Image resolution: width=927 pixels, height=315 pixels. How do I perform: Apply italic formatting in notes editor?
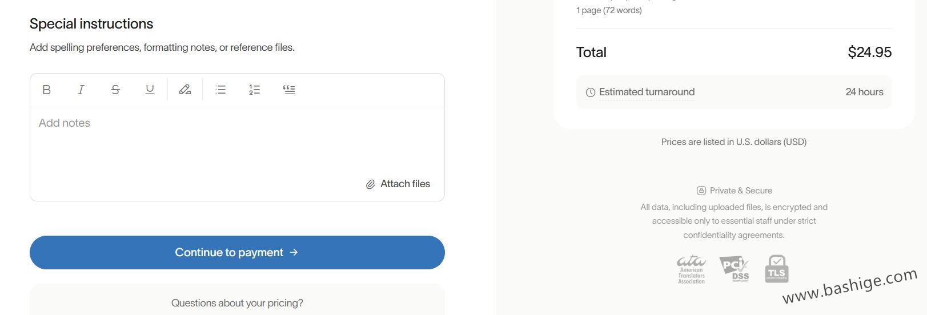[x=81, y=90]
